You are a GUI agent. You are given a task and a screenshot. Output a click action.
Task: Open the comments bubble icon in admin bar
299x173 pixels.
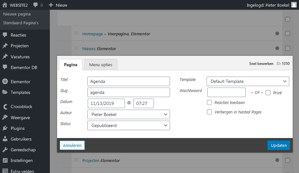tap(36, 5)
